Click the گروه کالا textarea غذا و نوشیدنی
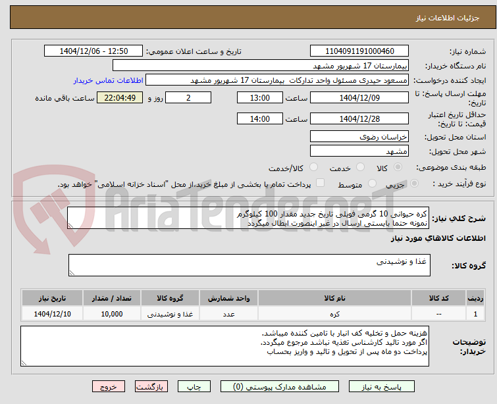Screen dimensions: 497x404 [249, 265]
